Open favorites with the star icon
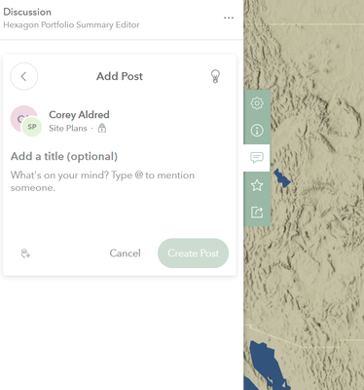Screen dimensions: 364x390 (257, 185)
